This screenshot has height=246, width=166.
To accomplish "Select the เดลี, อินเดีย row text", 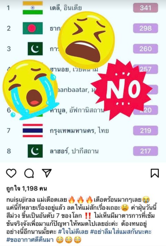I will [66, 8].
